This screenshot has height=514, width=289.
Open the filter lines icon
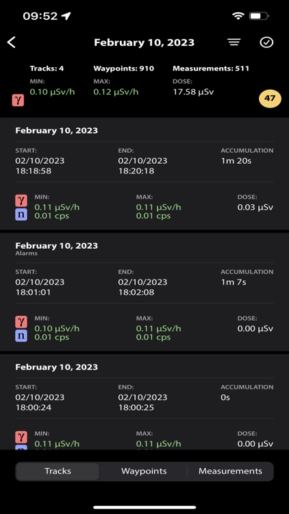click(x=234, y=42)
